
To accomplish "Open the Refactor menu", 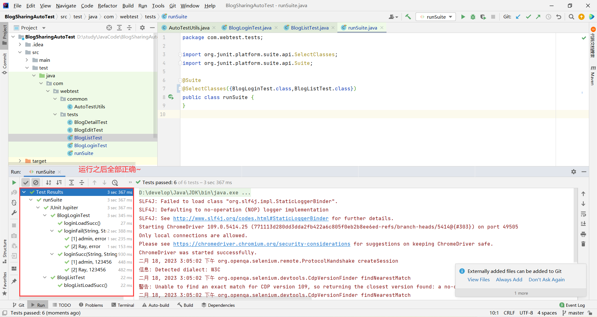I will (107, 6).
